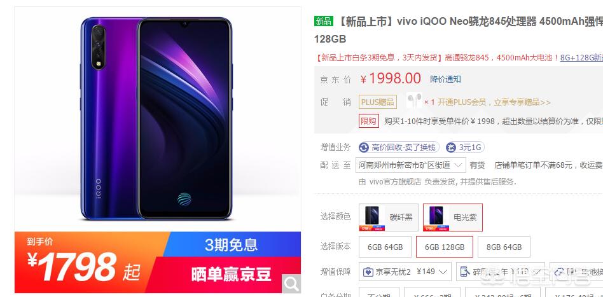Click the 3元1G plan icon
Viewport: 603px width, 297px height.
pos(451,148)
